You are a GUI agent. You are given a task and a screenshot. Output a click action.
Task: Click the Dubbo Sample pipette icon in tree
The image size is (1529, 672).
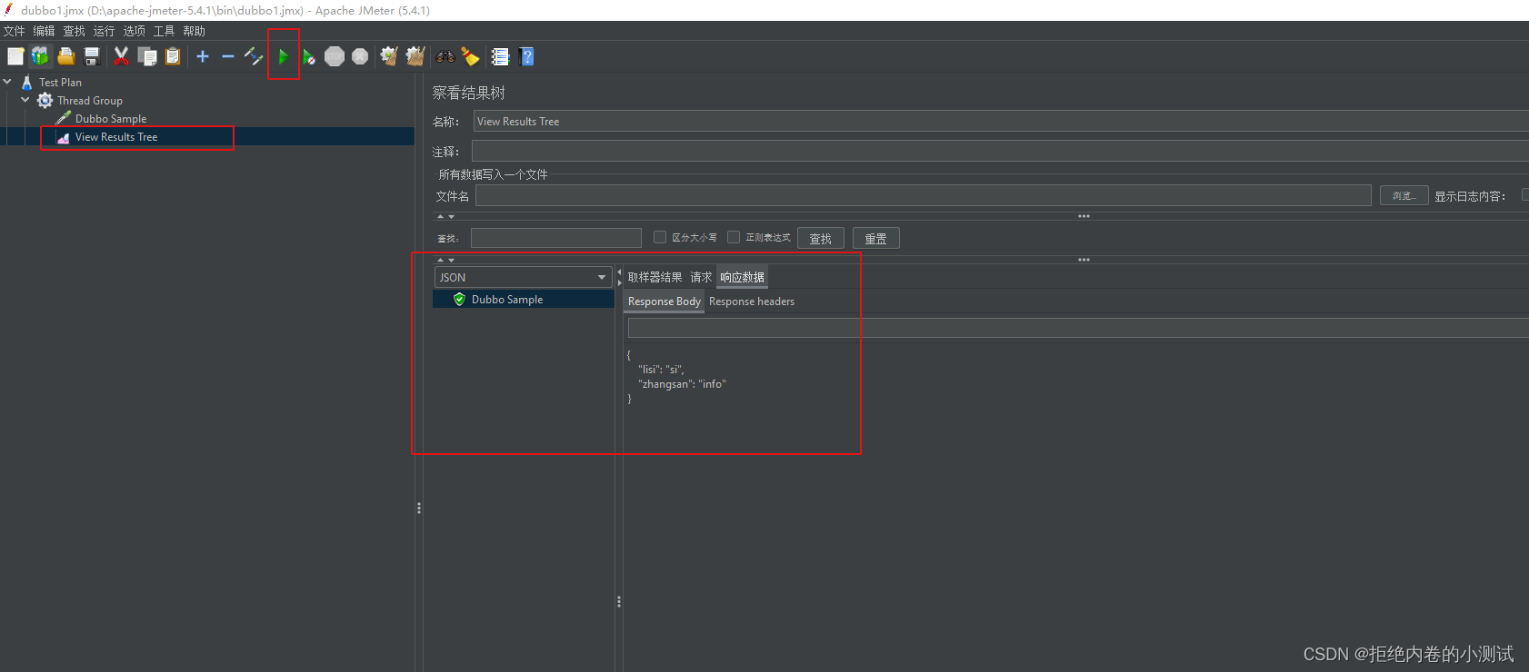pyautogui.click(x=63, y=118)
